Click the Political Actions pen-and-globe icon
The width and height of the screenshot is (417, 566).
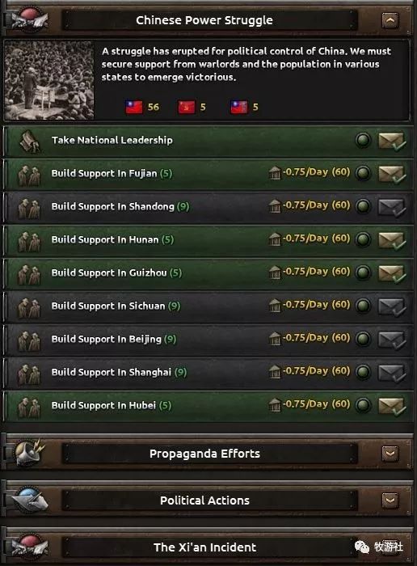click(x=30, y=500)
